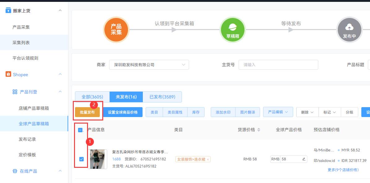The width and height of the screenshot is (370, 183).
Task: Open the 标记 dropdown menu
Action: (x=329, y=112)
